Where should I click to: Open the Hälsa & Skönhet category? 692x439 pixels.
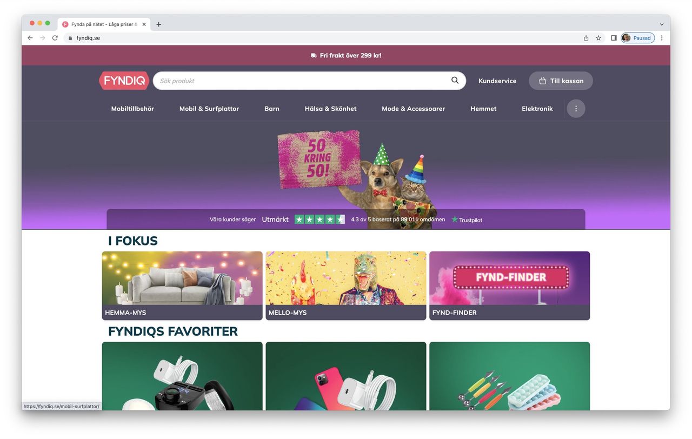(x=330, y=109)
